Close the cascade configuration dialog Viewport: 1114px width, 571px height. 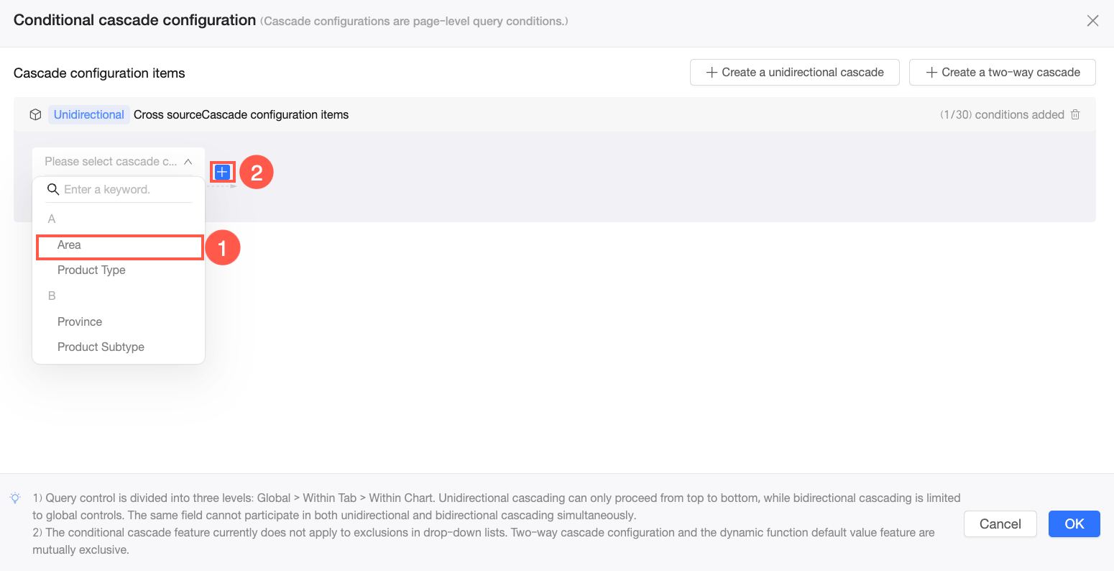1092,21
